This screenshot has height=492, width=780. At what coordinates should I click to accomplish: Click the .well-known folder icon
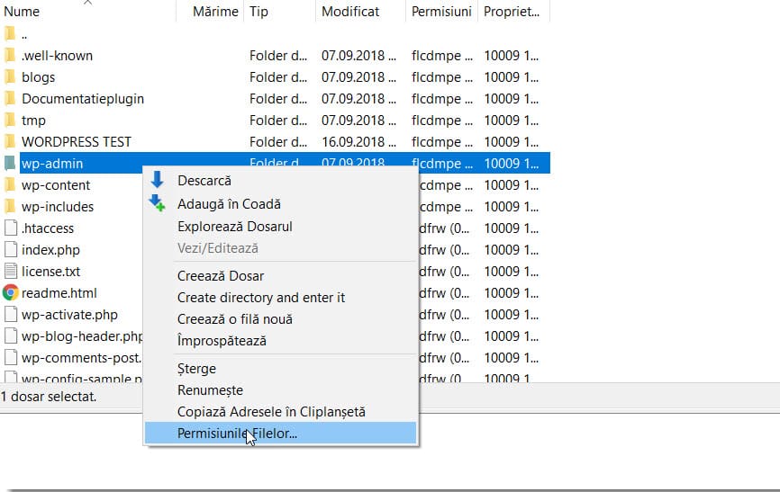[x=10, y=55]
